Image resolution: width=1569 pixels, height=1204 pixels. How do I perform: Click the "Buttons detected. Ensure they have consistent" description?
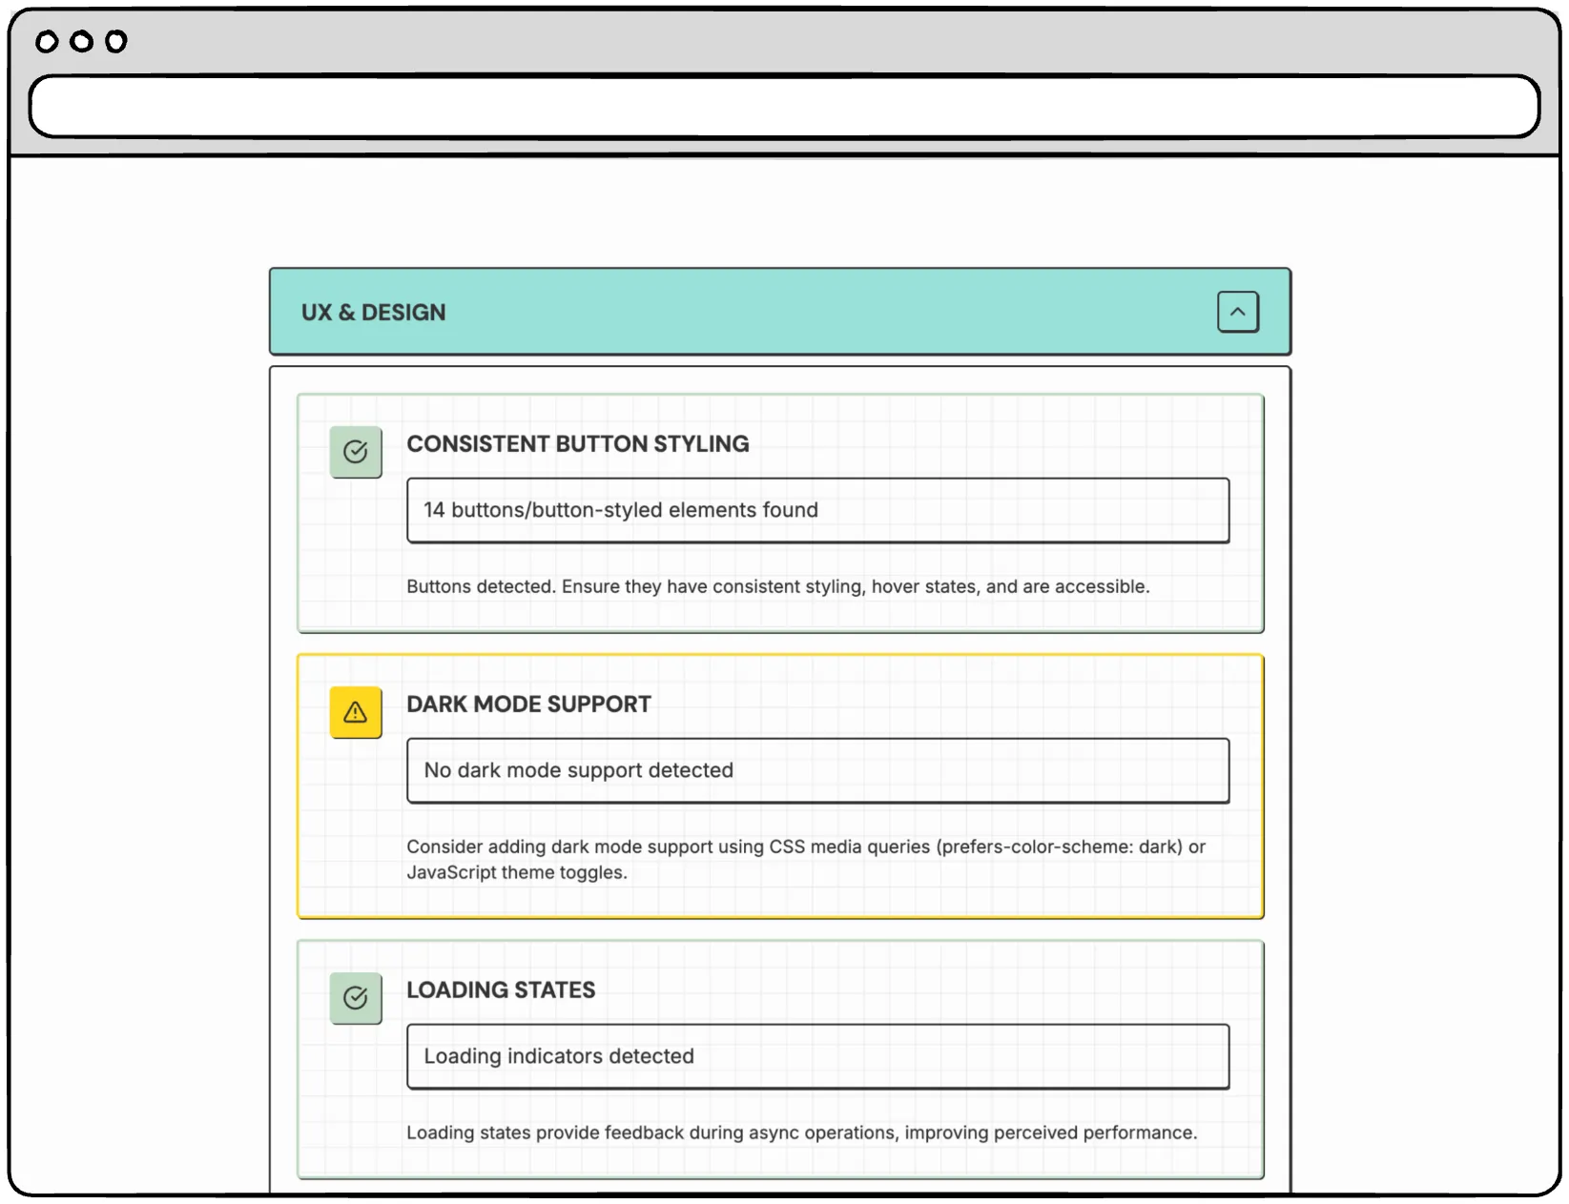coord(778,586)
